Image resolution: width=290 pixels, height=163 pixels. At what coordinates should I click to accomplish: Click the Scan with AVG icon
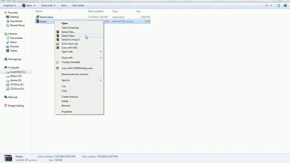pos(58,48)
